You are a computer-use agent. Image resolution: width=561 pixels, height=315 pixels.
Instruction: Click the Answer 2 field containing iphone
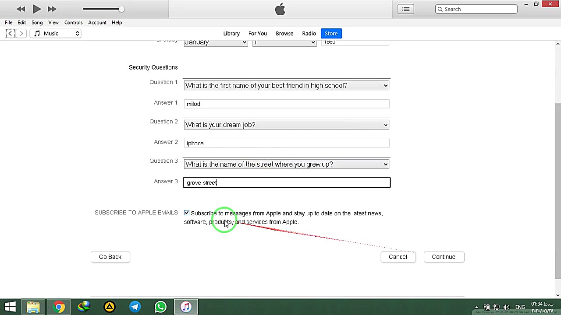pyautogui.click(x=287, y=143)
